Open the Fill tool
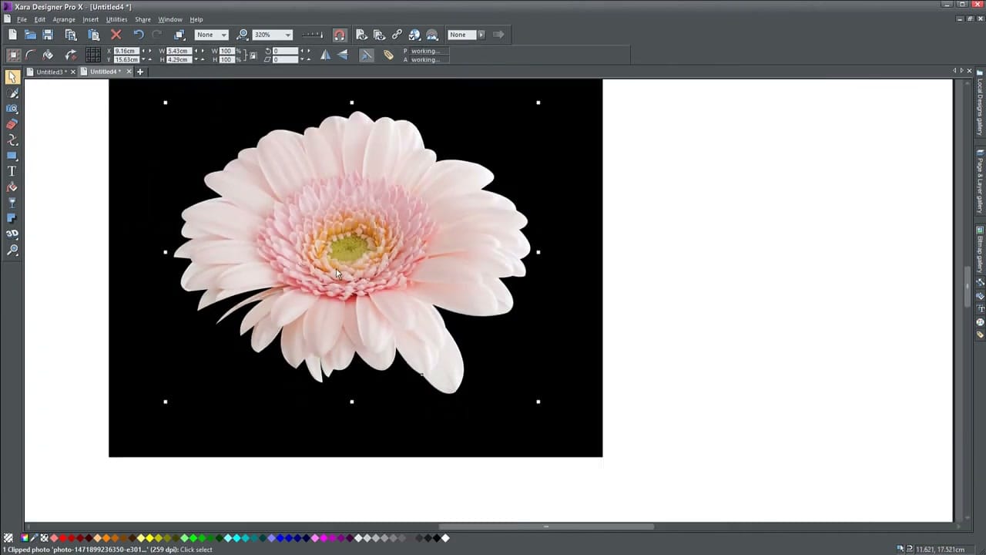The image size is (986, 555). click(12, 187)
